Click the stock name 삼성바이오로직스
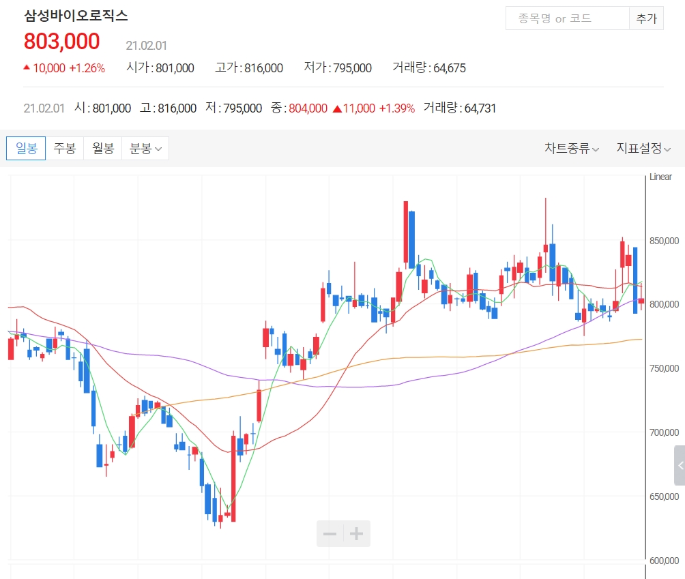This screenshot has height=579, width=685. pyautogui.click(x=76, y=16)
